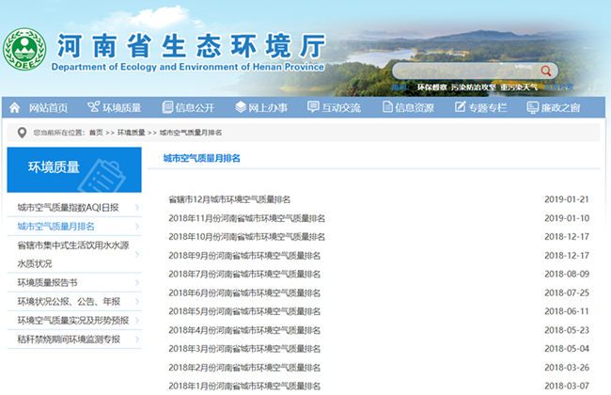Image resolution: width=611 pixels, height=395 pixels.
Task: Click the 河南省生态环境厅 site title
Action: pyautogui.click(x=192, y=46)
